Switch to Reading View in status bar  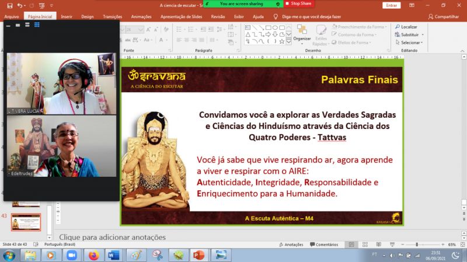coord(379,244)
